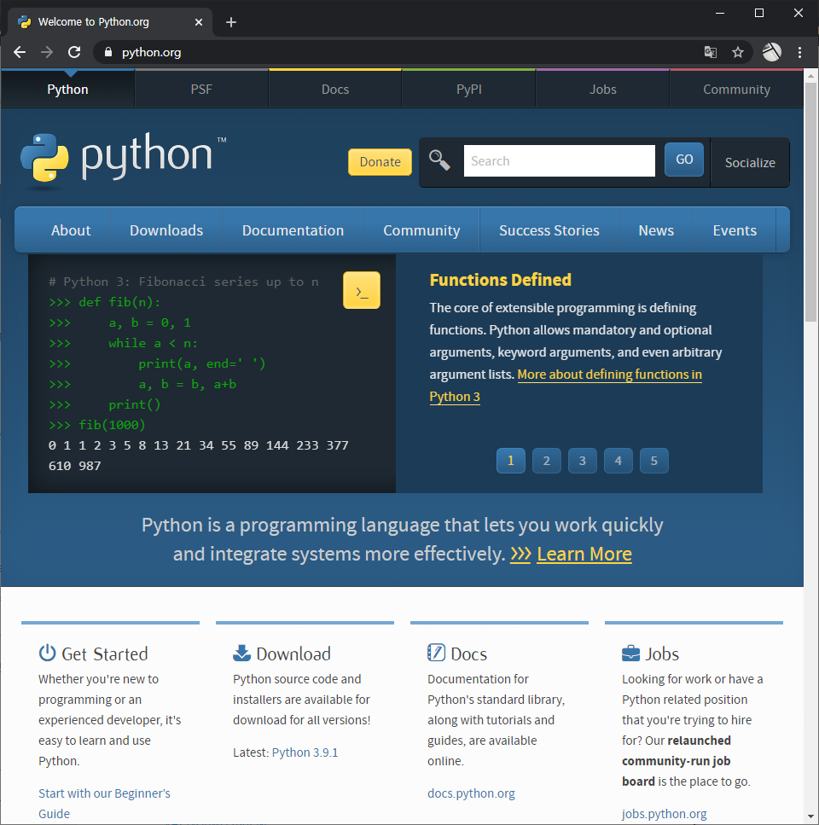This screenshot has width=819, height=825.
Task: Open the Success Stories menu
Action: (549, 230)
